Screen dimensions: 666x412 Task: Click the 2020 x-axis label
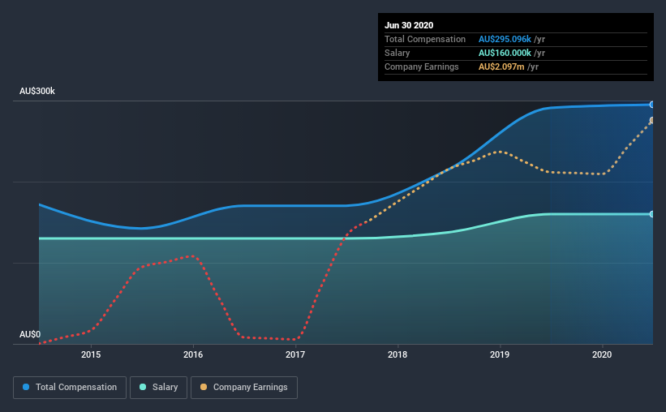point(602,354)
